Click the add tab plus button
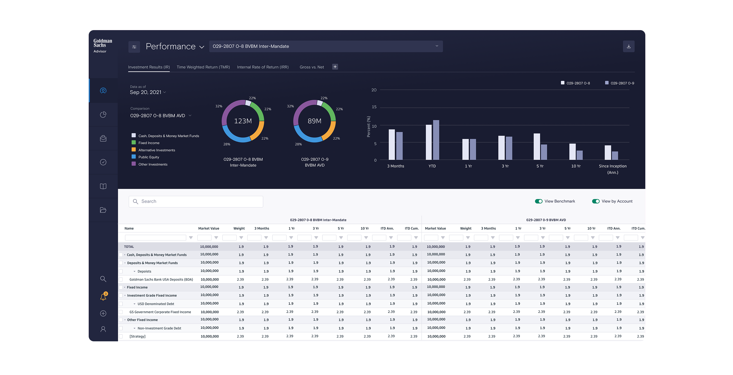This screenshot has width=733, height=375. (335, 67)
